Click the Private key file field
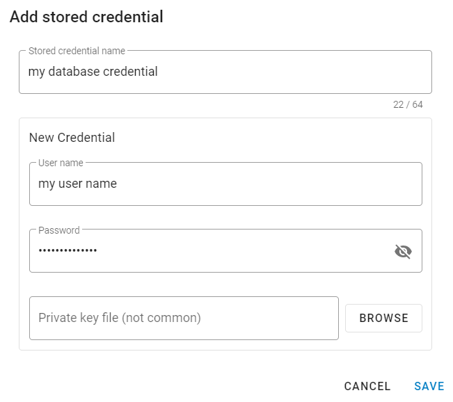 pos(184,318)
